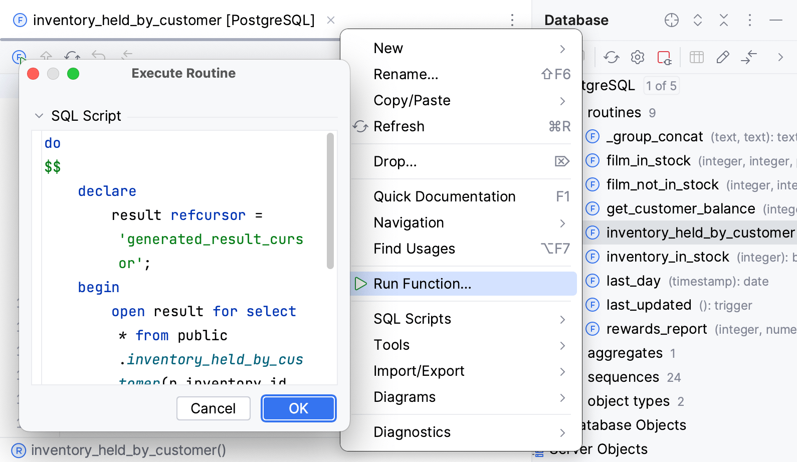Select film_in_stock routine in tree

[648, 160]
